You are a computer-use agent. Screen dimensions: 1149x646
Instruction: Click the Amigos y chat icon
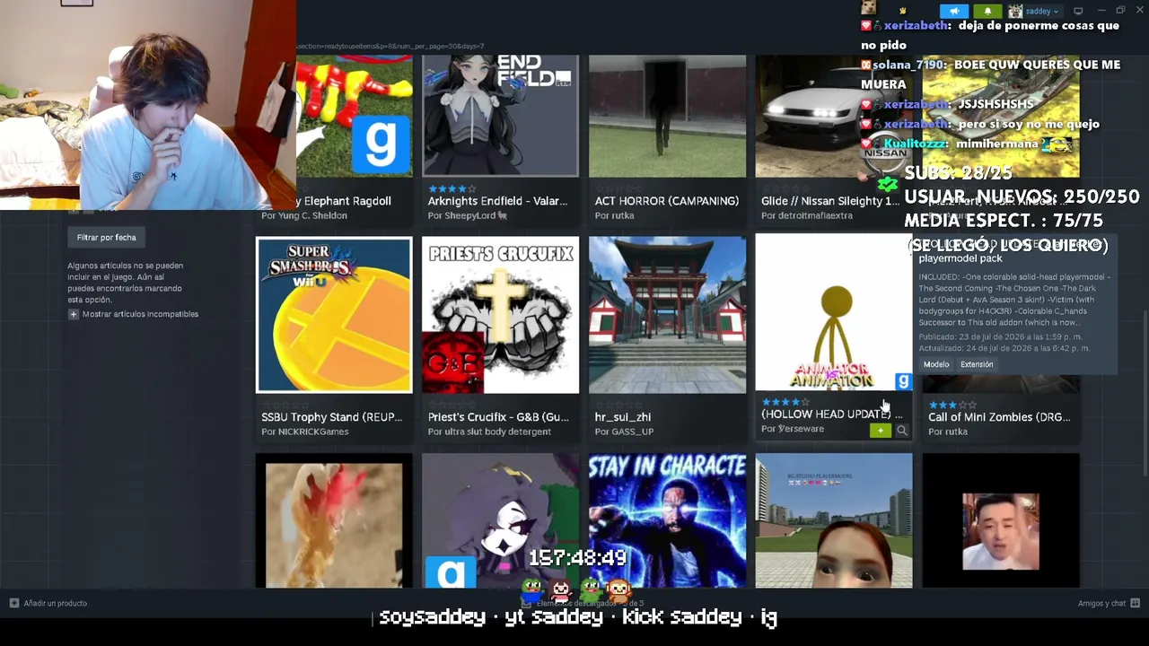pyautogui.click(x=1135, y=603)
